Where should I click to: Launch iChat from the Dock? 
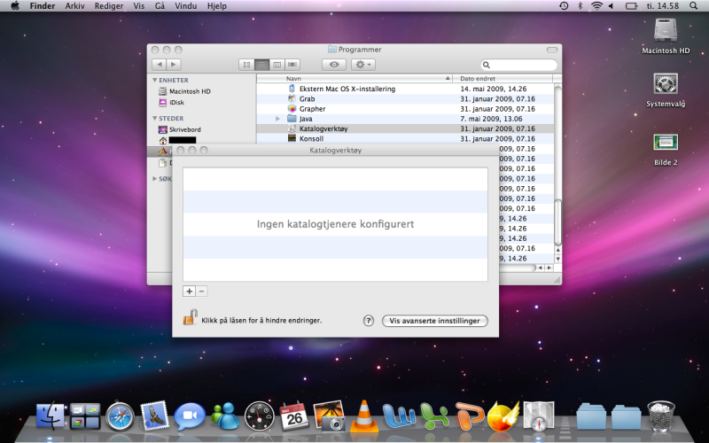190,416
